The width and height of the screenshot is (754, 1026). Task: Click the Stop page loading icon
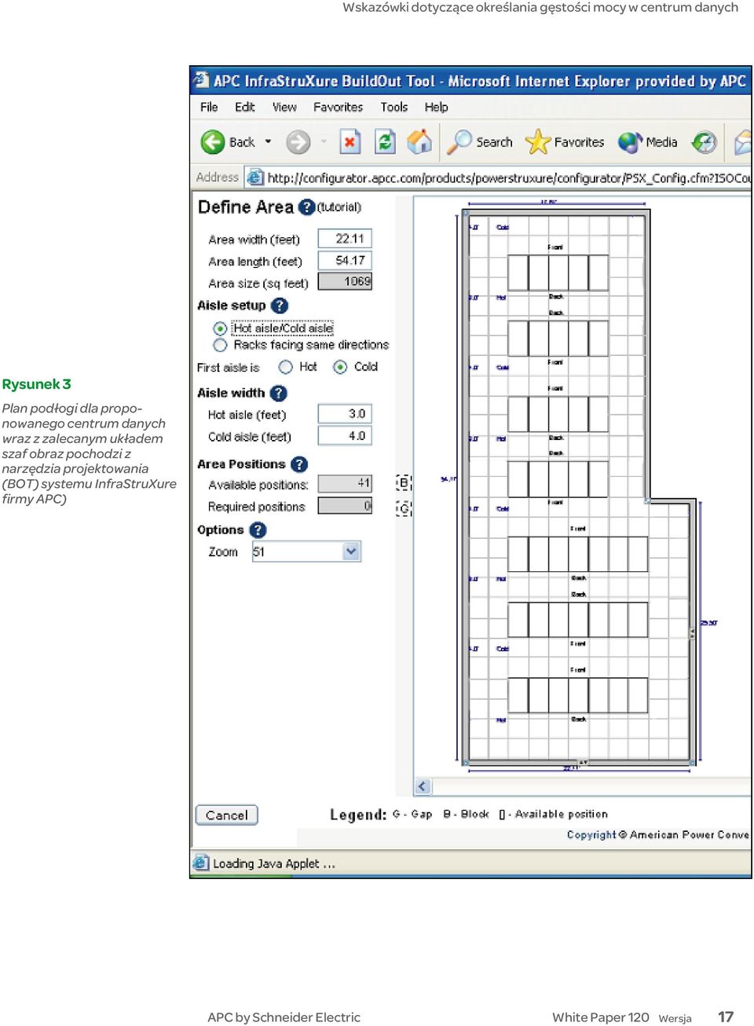tap(350, 142)
